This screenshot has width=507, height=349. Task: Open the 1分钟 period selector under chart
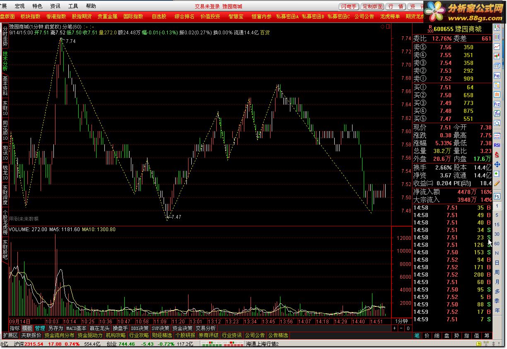pyautogui.click(x=401, y=321)
